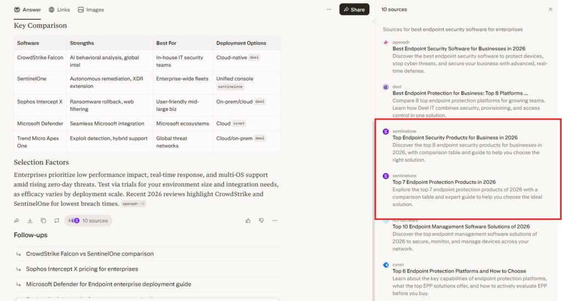Open the cynet Top 6 Endpoint Protection source
562x301 pixels.
pos(459,271)
